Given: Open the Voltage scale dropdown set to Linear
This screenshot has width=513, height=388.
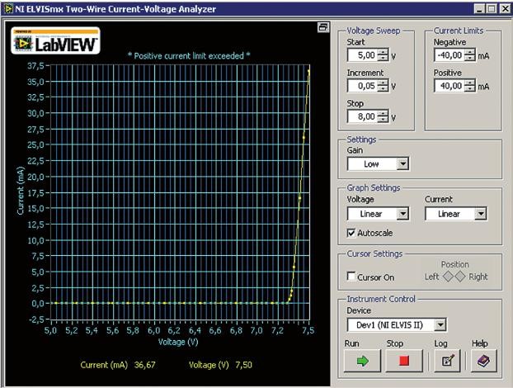Looking at the screenshot, I should click(378, 214).
